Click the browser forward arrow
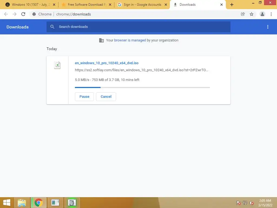Image resolution: width=277 pixels, height=208 pixels. point(15,14)
